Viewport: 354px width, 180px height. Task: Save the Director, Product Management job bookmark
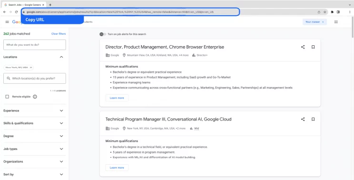[x=313, y=47]
